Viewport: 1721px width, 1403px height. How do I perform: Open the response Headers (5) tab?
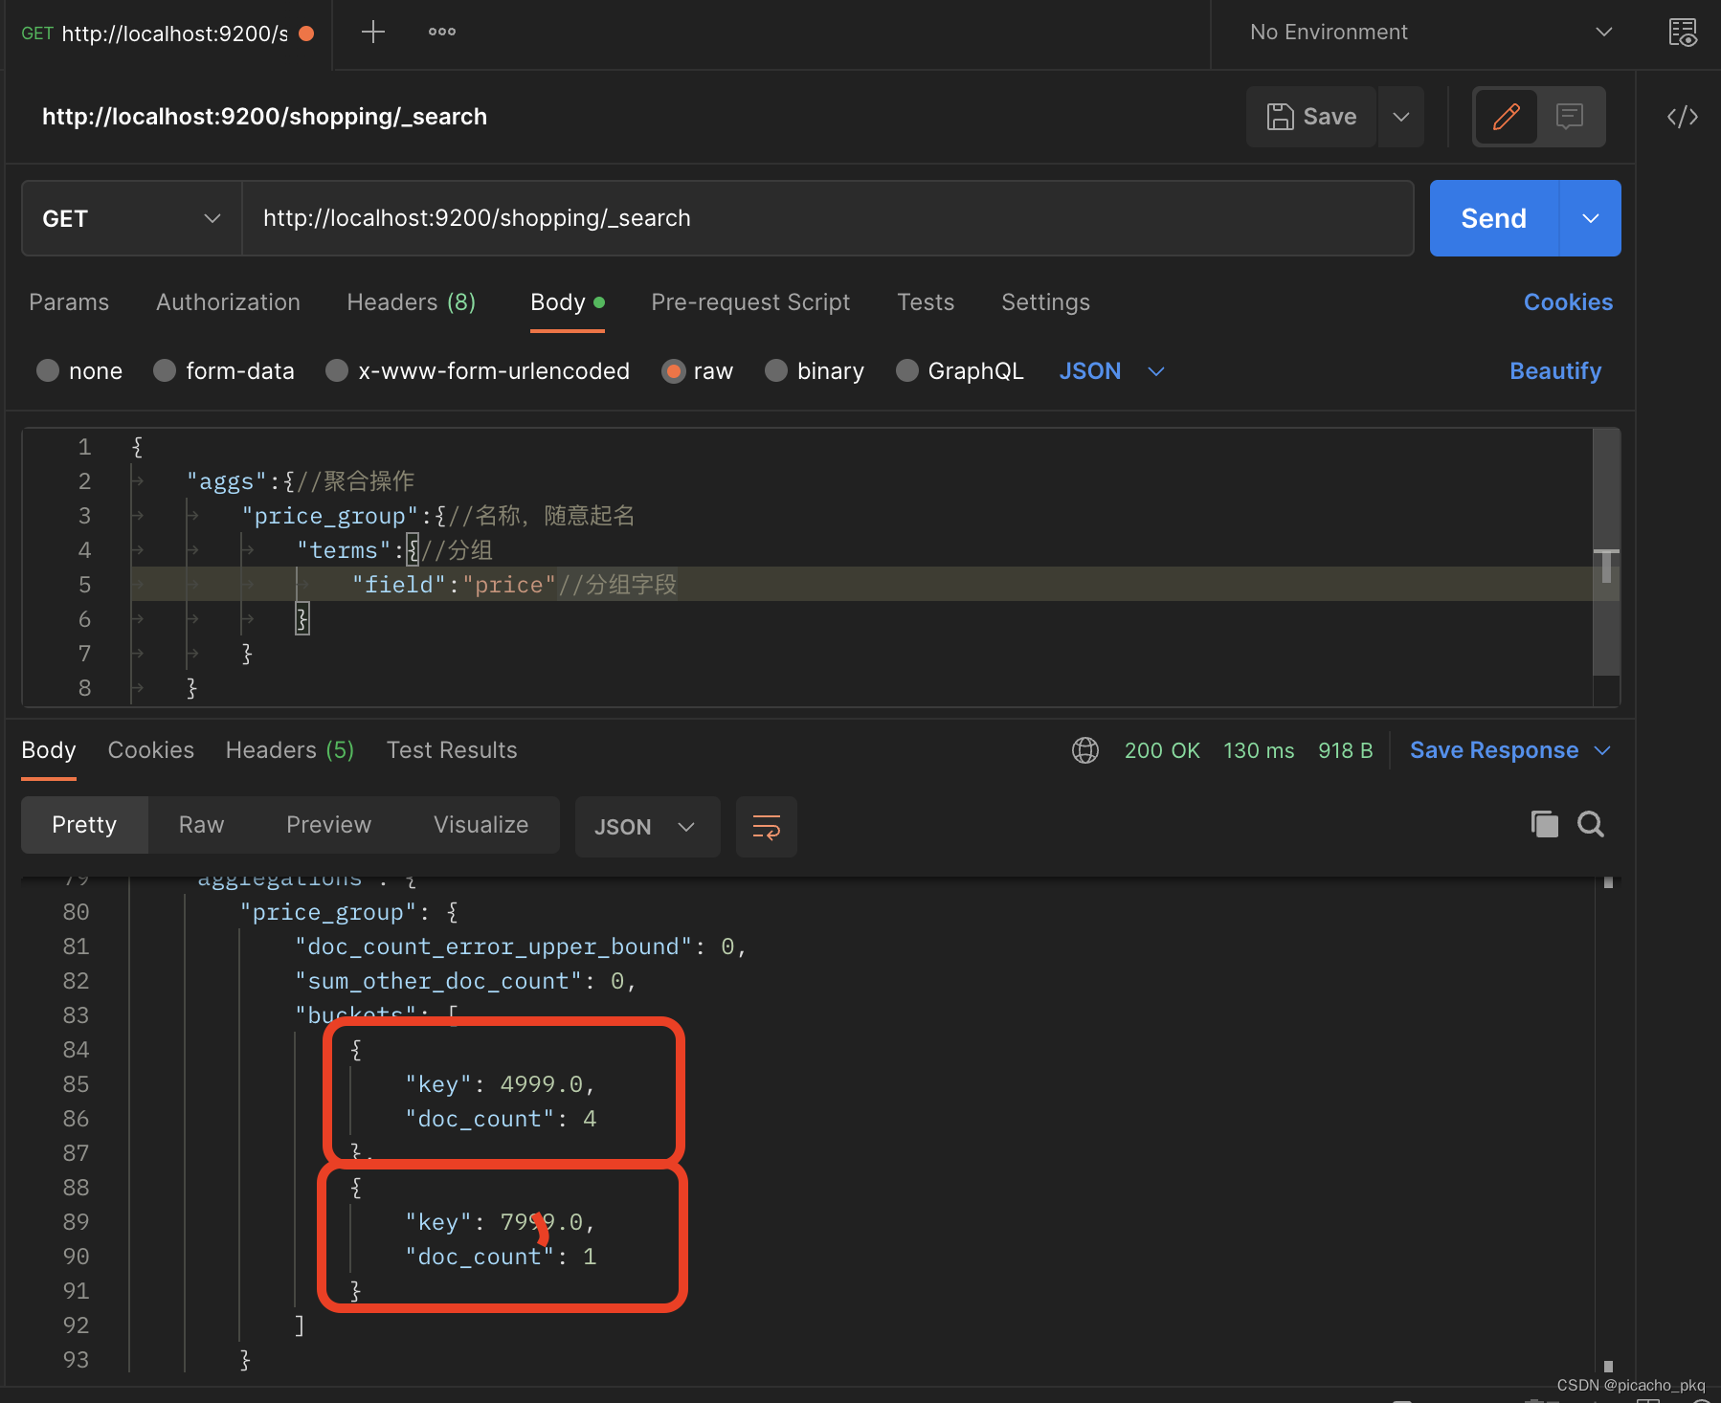(x=290, y=750)
